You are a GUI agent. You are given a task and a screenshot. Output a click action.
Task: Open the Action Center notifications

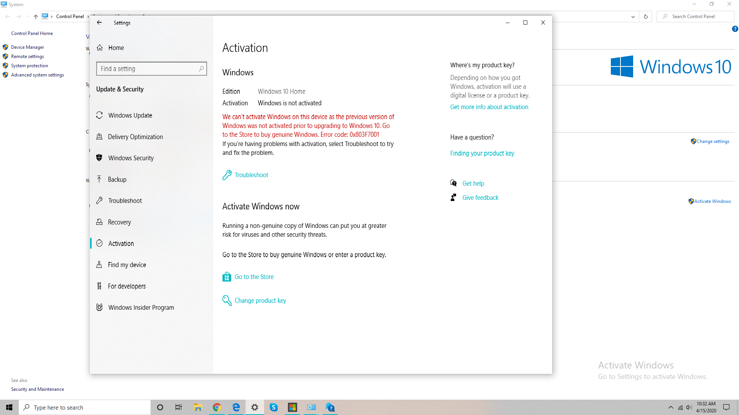(x=726, y=407)
